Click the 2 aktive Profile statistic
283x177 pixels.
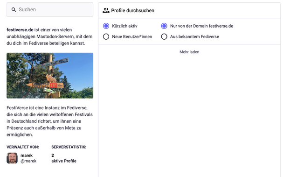[x=64, y=158]
